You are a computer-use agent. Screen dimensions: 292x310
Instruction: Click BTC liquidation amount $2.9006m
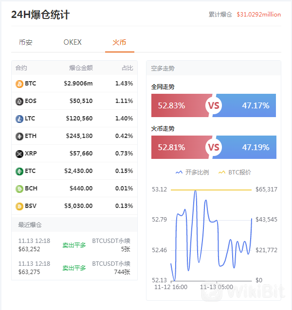pyautogui.click(x=78, y=84)
